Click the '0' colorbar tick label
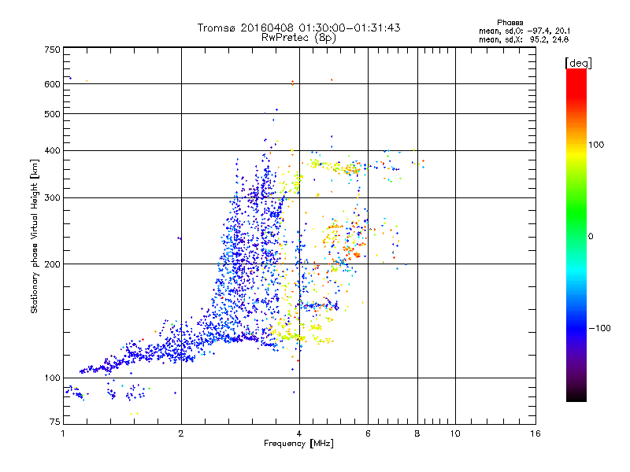 (x=591, y=237)
